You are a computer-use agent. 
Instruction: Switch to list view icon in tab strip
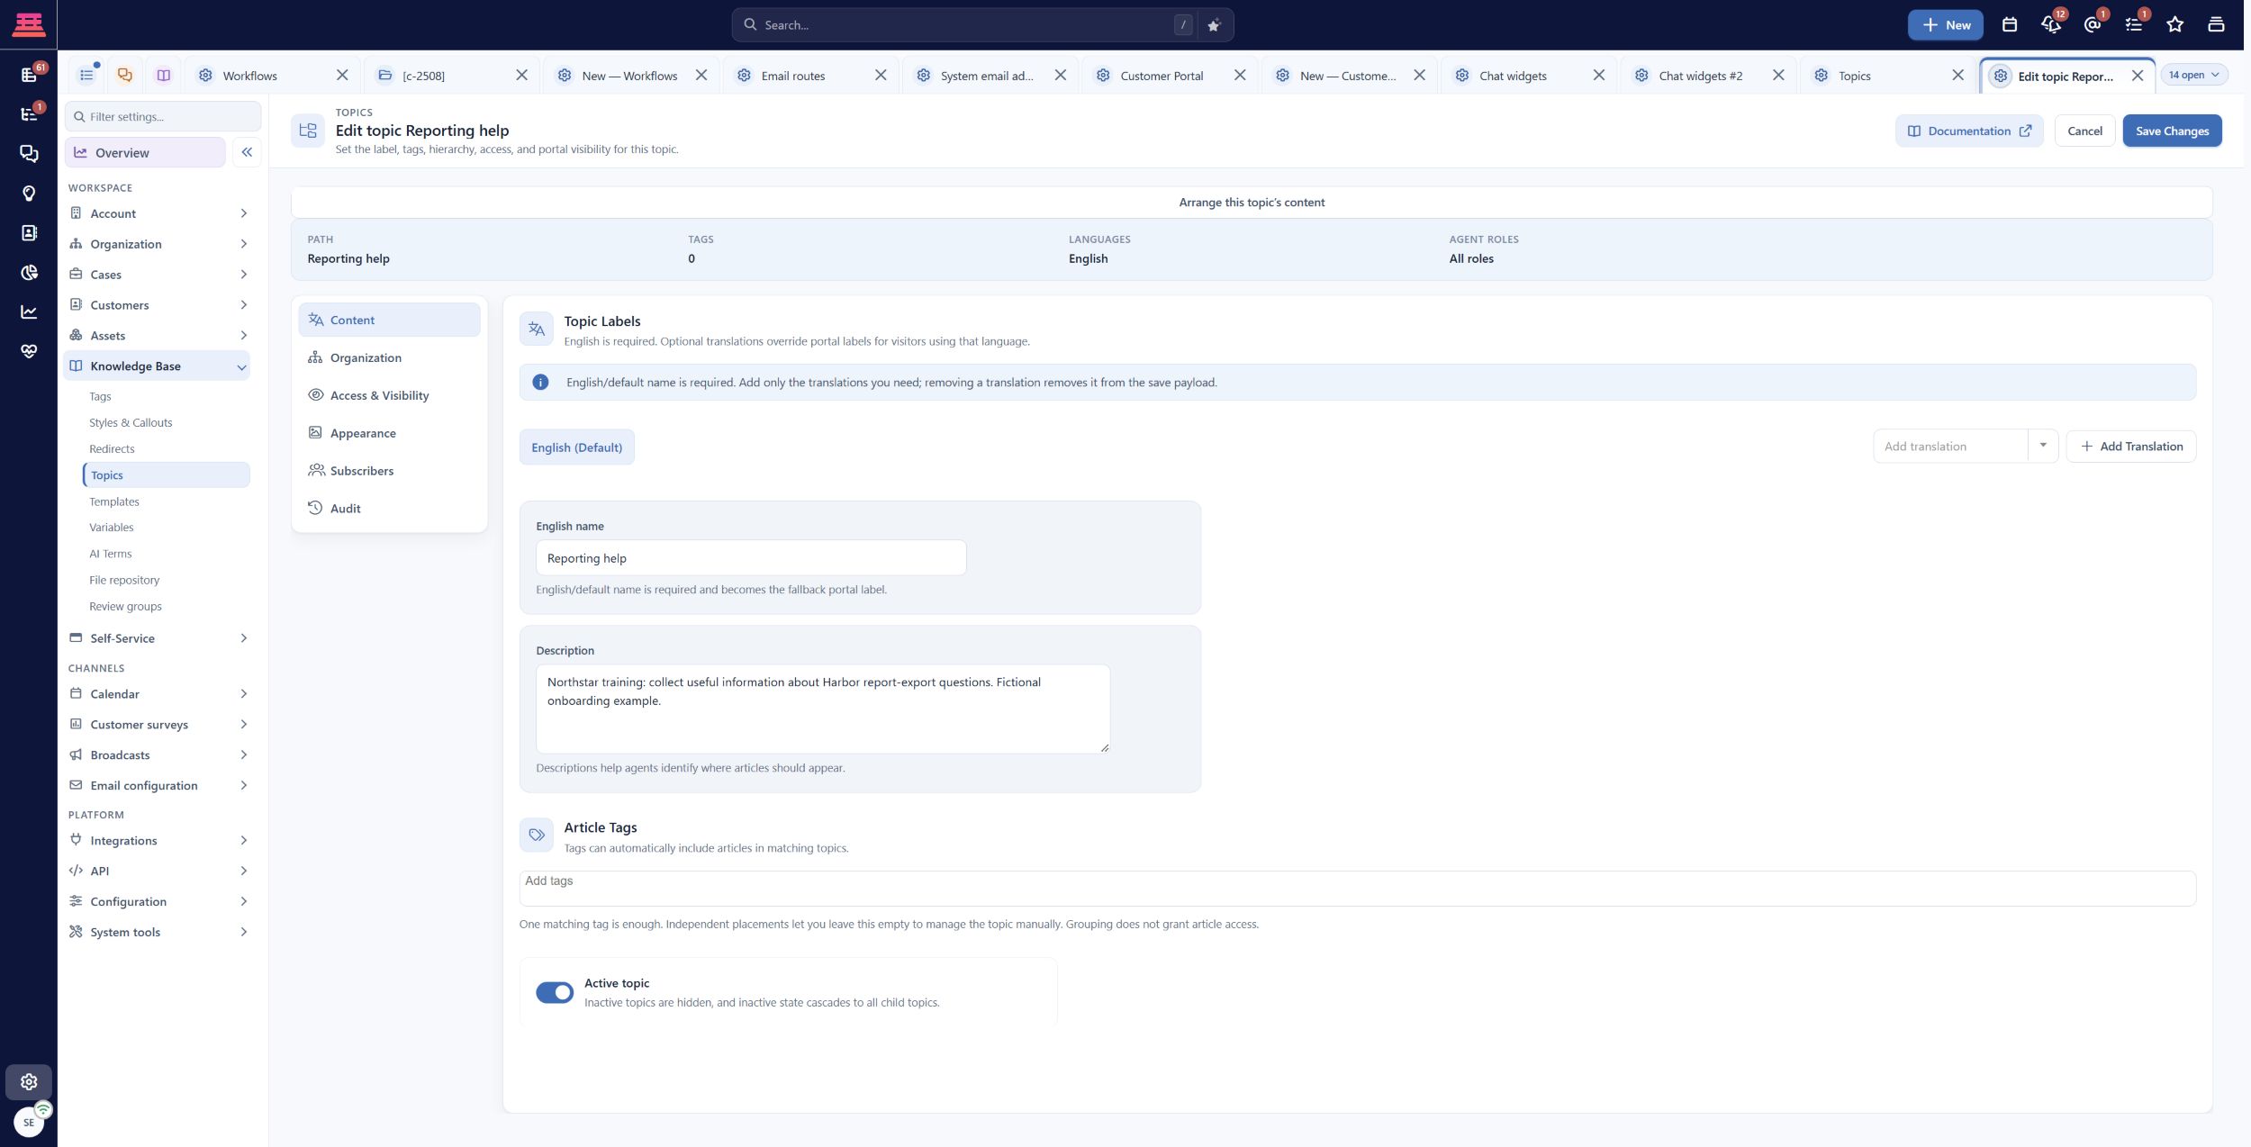pyautogui.click(x=86, y=76)
